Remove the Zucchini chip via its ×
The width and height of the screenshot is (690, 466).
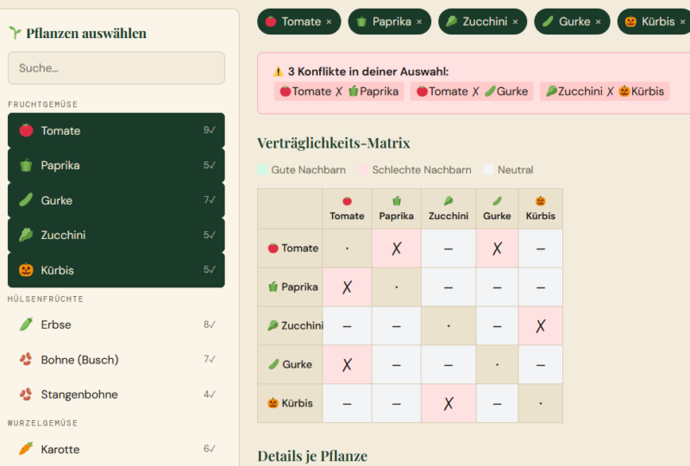pos(515,22)
